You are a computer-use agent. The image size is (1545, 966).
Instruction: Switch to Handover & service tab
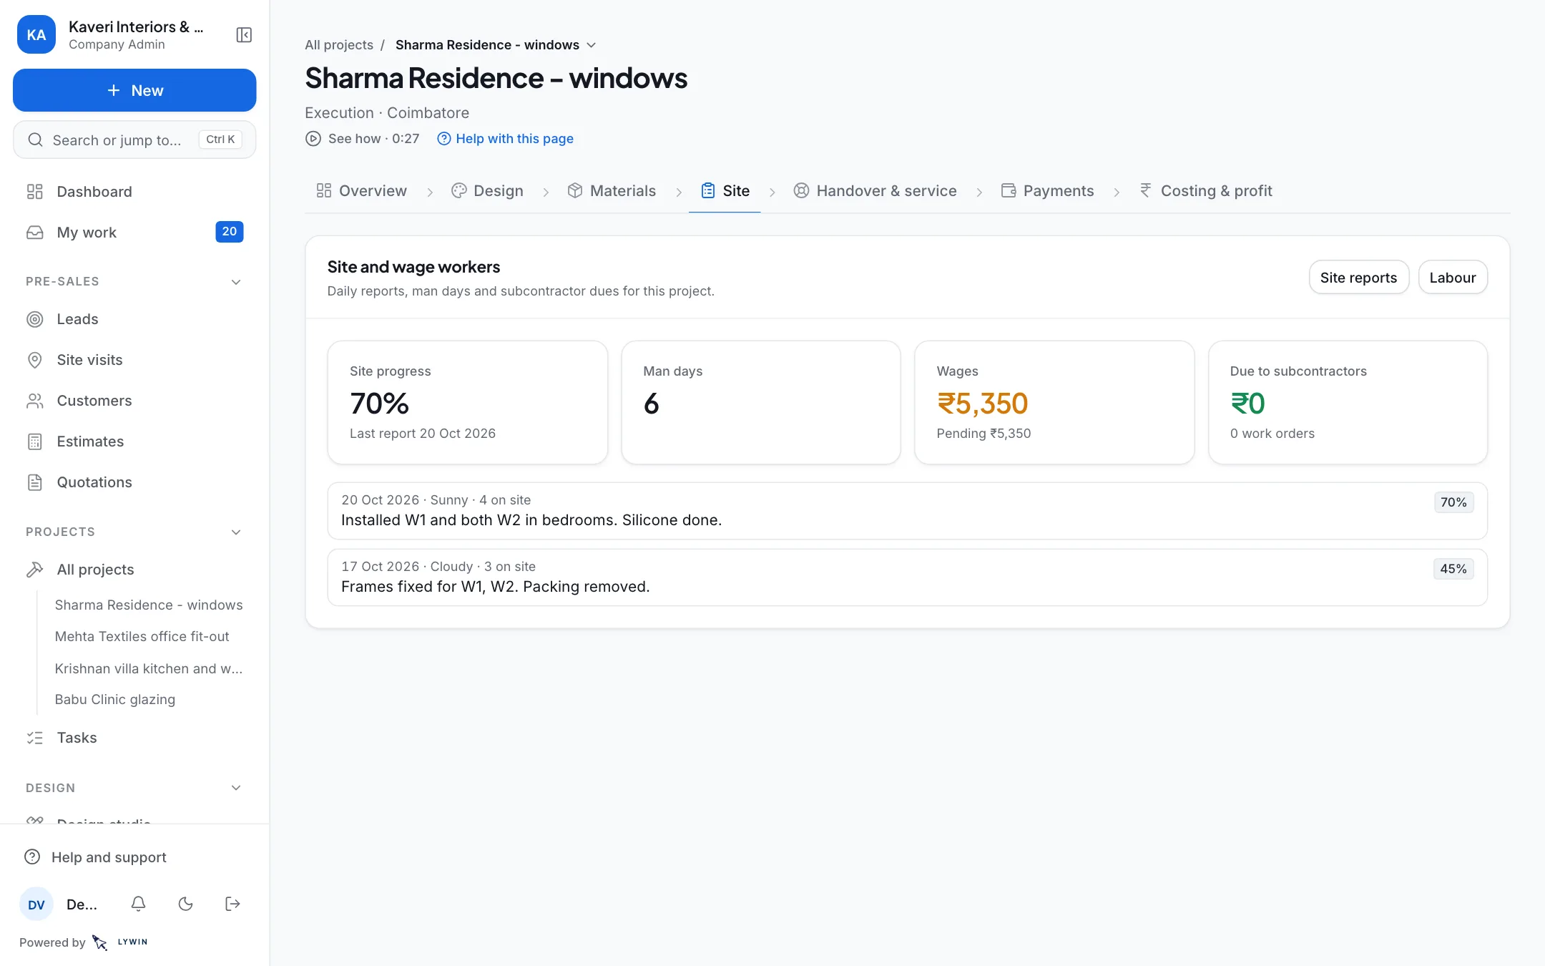pyautogui.click(x=875, y=191)
